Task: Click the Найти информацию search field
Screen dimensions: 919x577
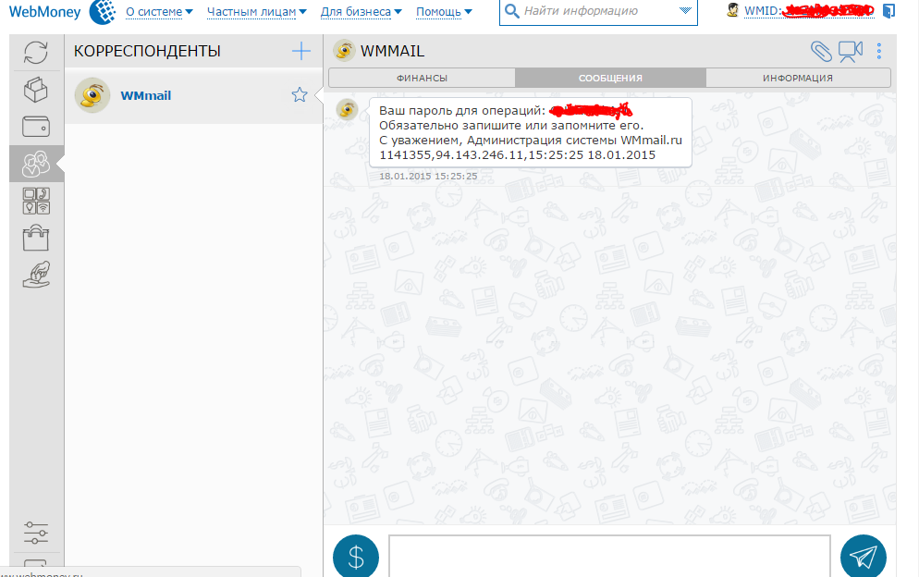Action: (597, 11)
